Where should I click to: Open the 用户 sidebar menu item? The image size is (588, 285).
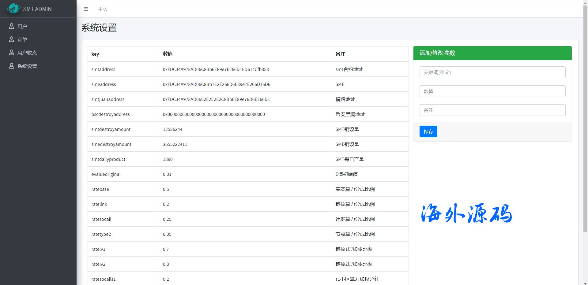[22, 27]
